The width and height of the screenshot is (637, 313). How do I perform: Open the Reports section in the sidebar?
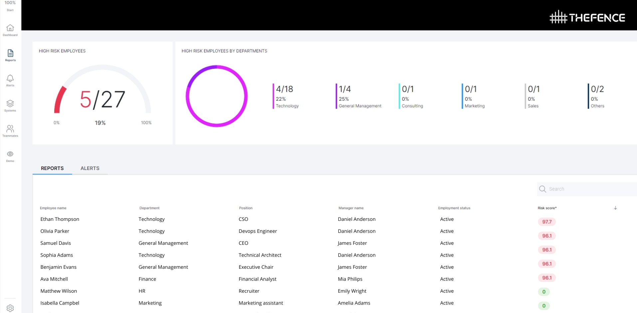(x=10, y=55)
